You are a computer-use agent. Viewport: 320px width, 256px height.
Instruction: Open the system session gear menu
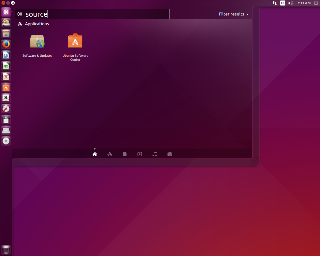point(316,3)
